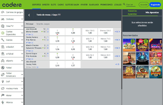163x105 pixels.
Task: Expand the Cuotas Especiales category
Action: (22, 33)
